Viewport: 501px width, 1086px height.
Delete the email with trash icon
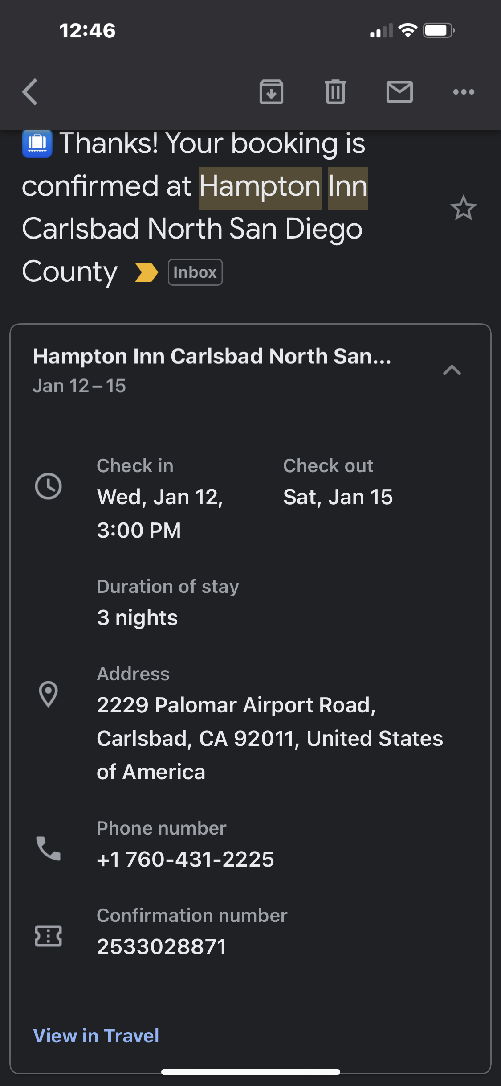click(x=335, y=92)
